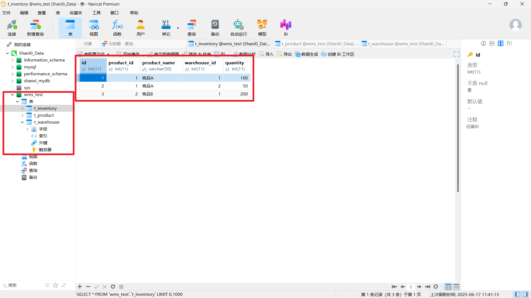531x298 pixels.
Task: Switch to form view at bottom right
Action: click(x=456, y=287)
